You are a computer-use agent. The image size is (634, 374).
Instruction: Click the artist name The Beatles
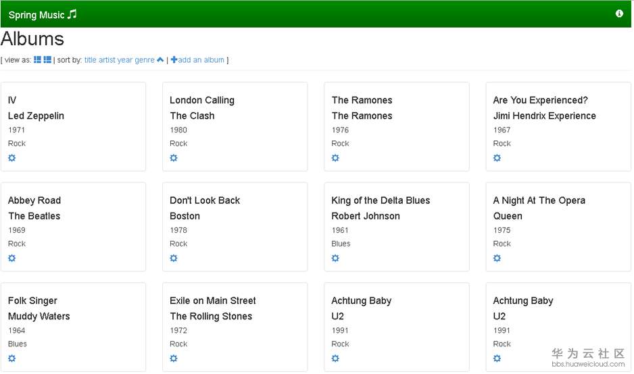(34, 216)
